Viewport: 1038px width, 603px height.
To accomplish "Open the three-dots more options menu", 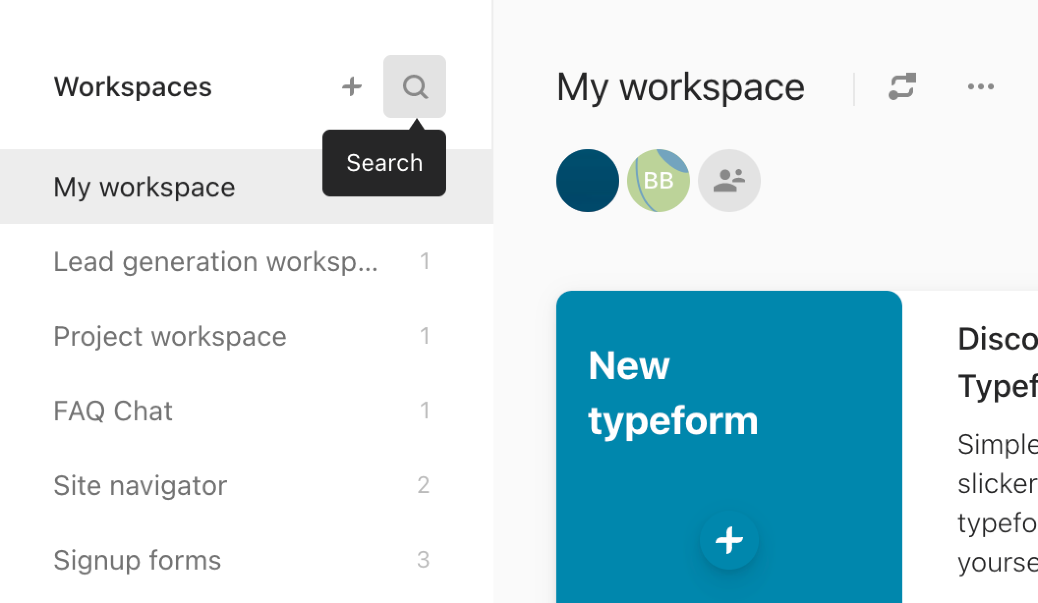I will (980, 87).
